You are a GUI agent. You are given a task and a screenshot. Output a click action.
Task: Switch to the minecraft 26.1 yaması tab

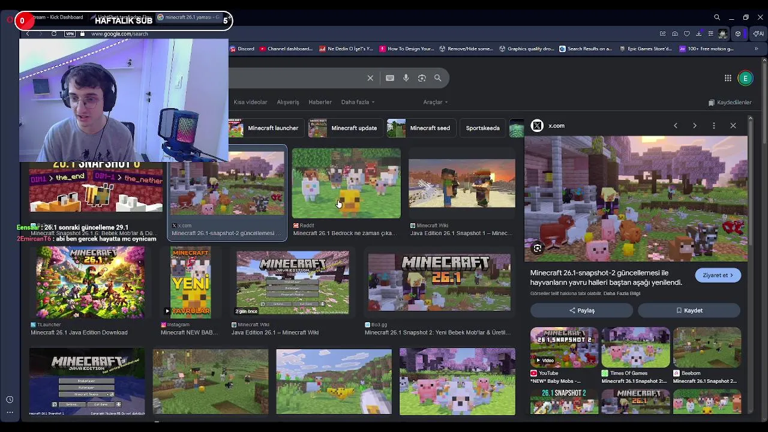tap(189, 17)
